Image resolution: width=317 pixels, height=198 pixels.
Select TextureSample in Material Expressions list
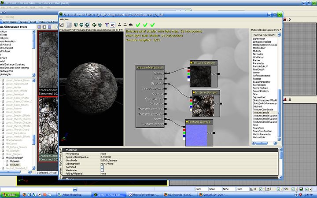tap(261, 113)
